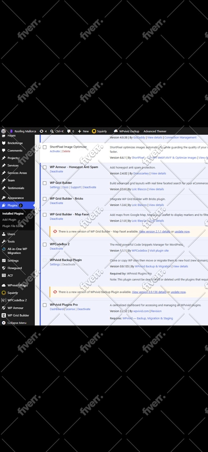Select Installed Plugins submenu item
208x452 pixels.
pyautogui.click(x=13, y=213)
